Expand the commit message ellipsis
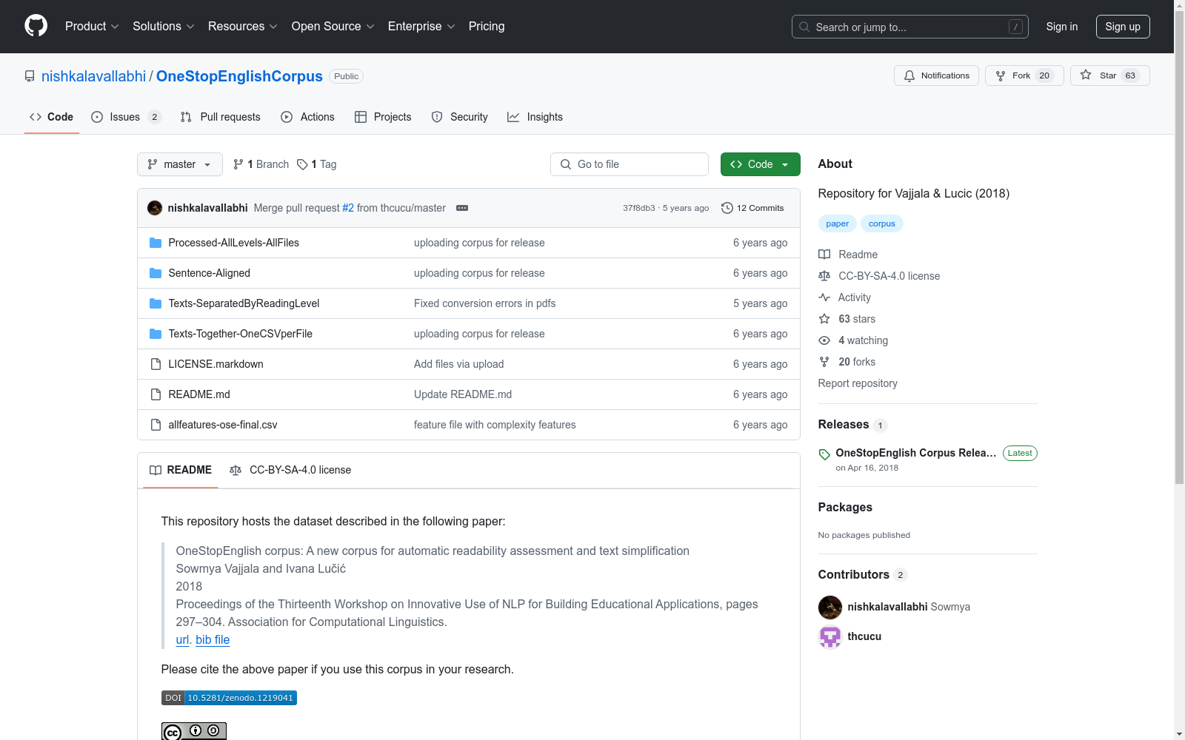Viewport: 1185px width, 740px height. [462, 208]
